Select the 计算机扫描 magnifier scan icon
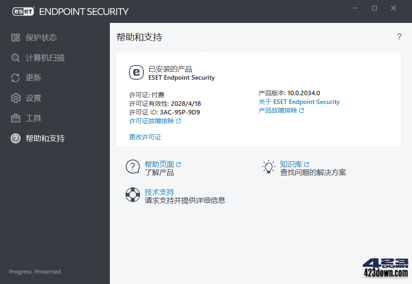The width and height of the screenshot is (412, 284). pos(15,58)
